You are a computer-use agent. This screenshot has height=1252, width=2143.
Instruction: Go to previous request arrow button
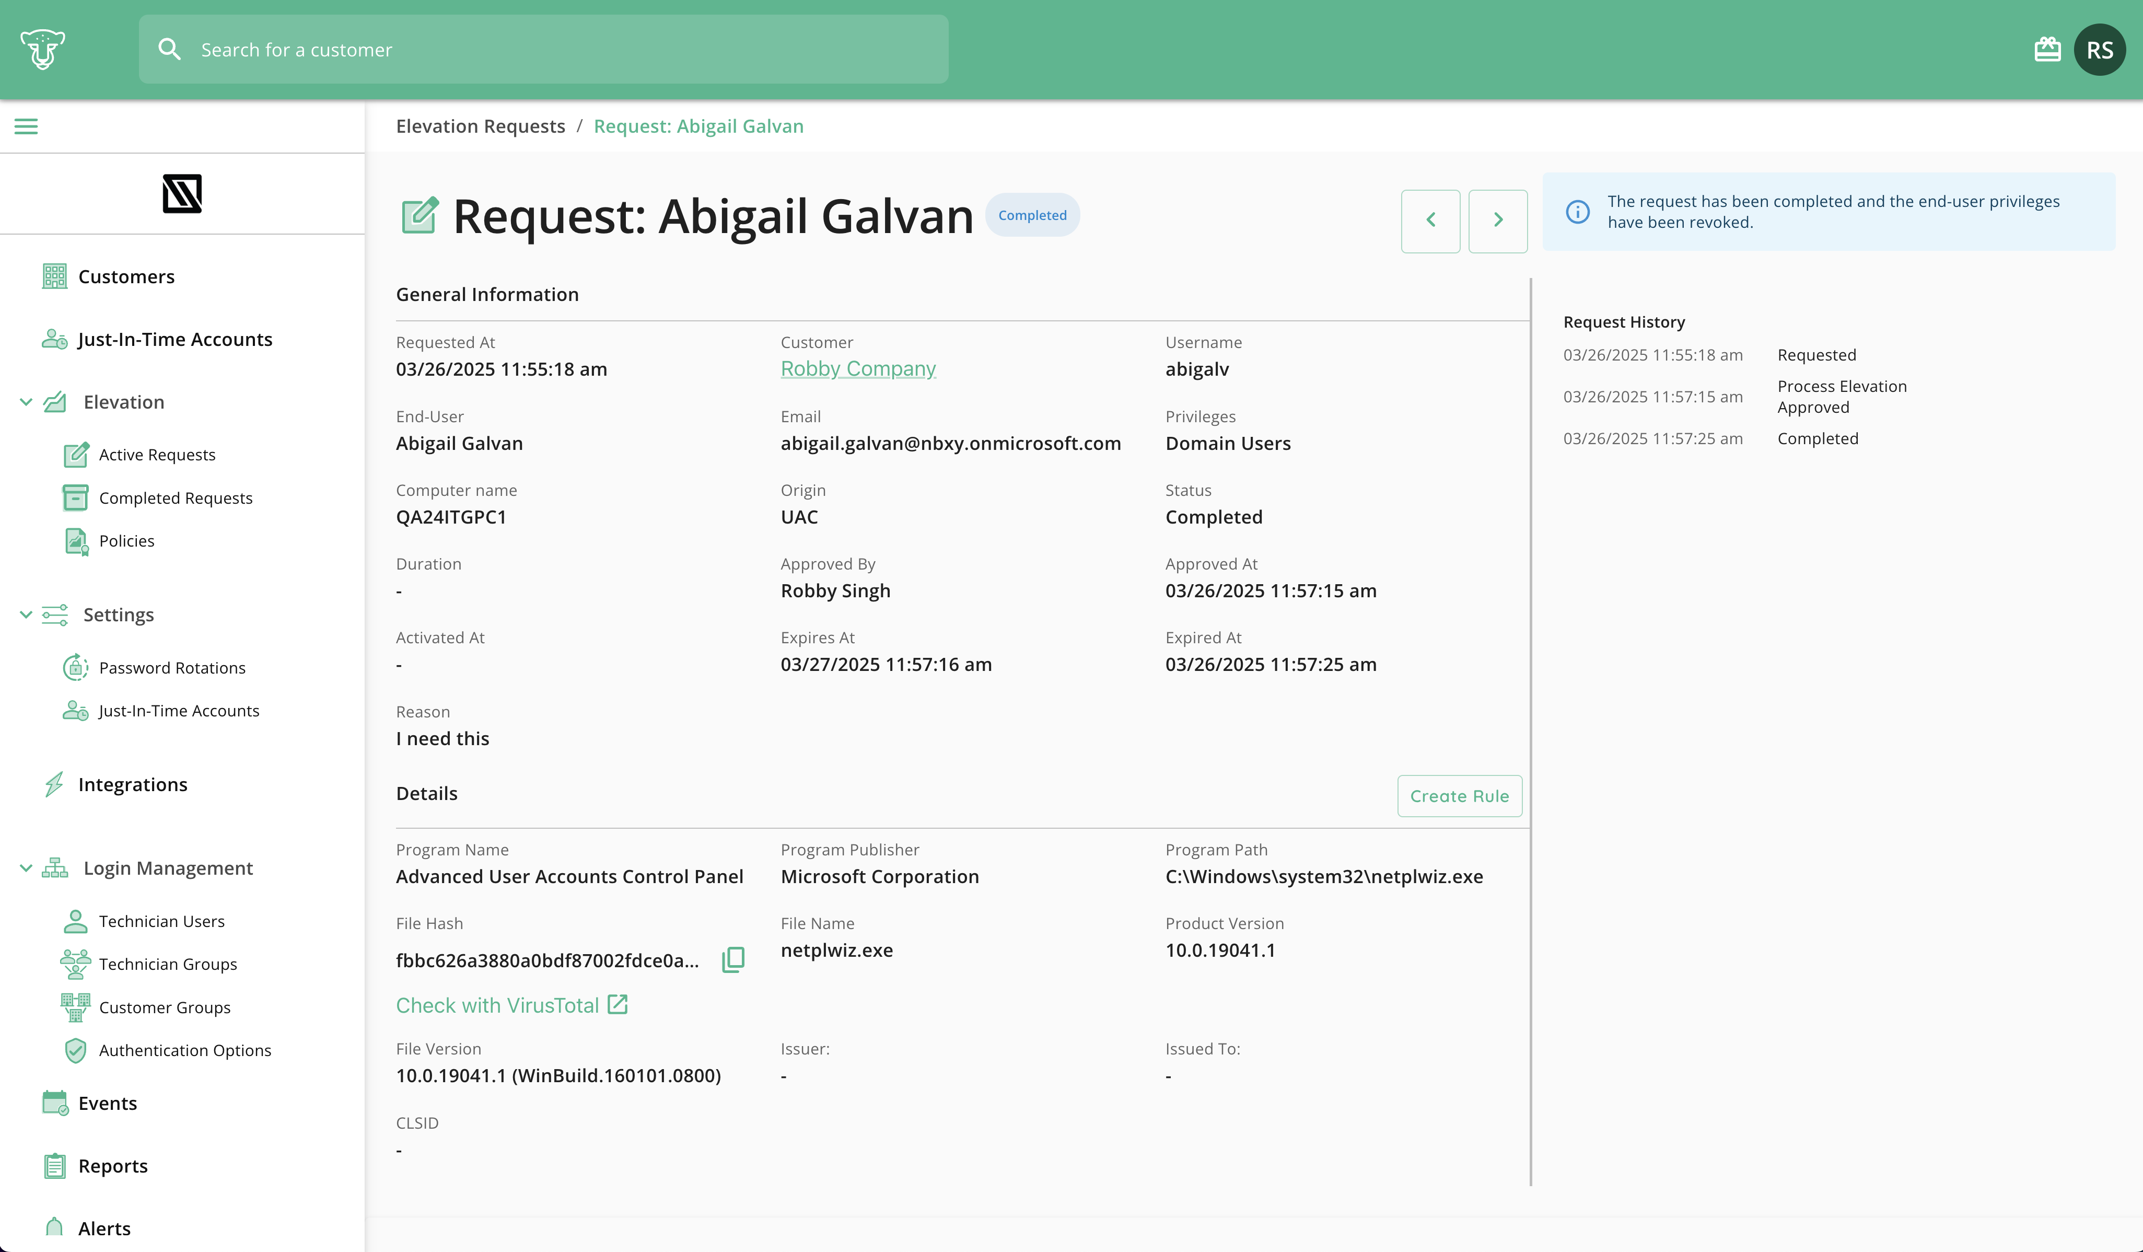(1430, 221)
